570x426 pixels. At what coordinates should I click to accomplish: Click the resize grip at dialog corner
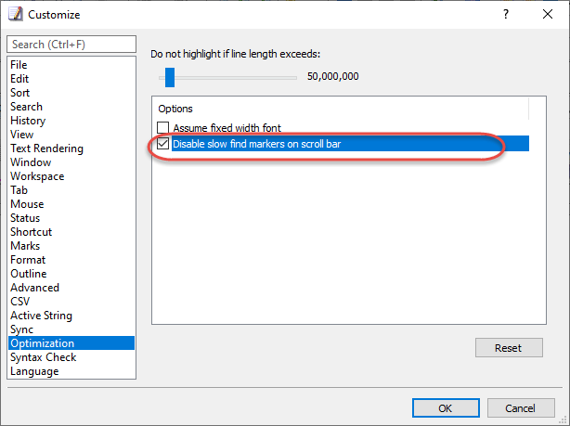click(564, 420)
